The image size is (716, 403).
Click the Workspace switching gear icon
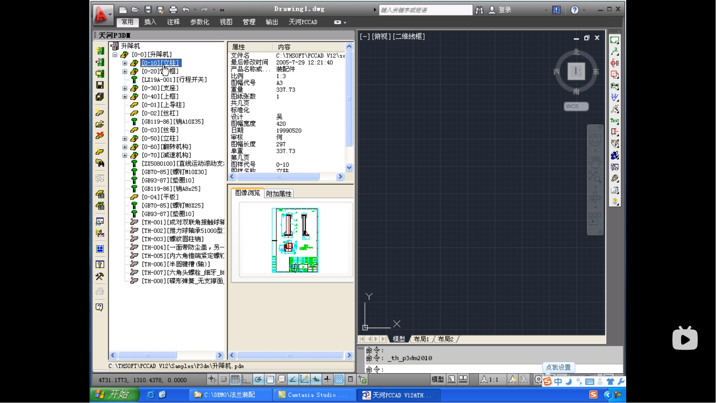tap(538, 380)
